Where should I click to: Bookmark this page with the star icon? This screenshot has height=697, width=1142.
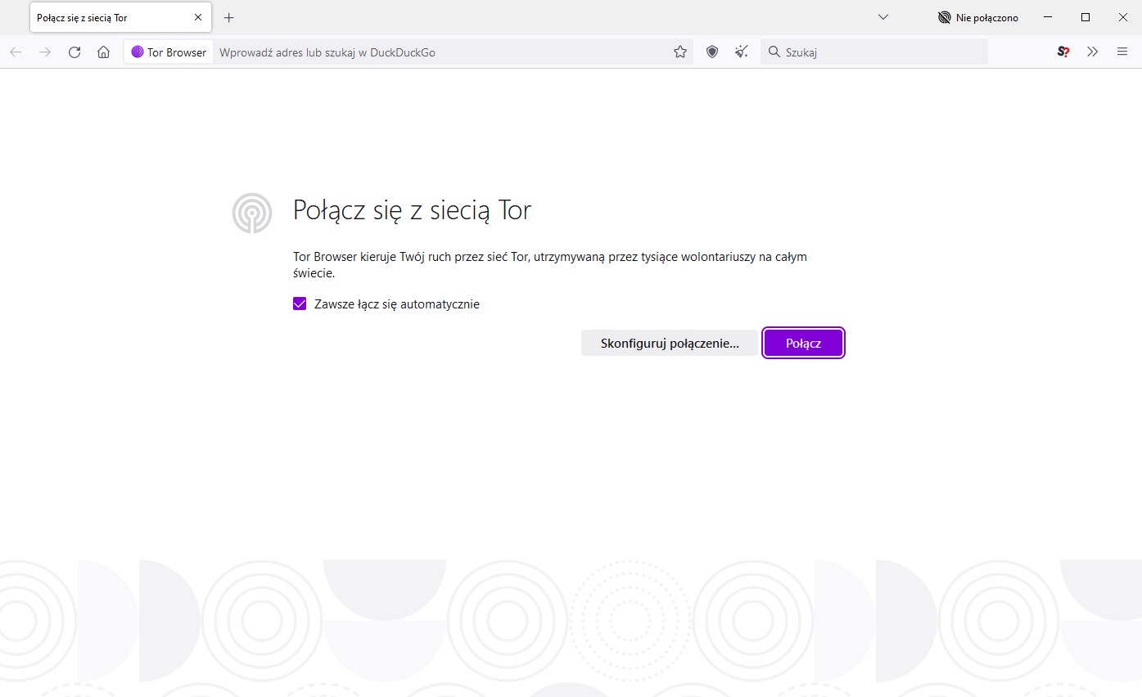coord(680,52)
